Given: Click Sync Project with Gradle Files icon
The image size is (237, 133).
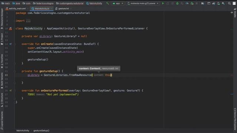Looking at the screenshot, I should (x=214, y=3).
